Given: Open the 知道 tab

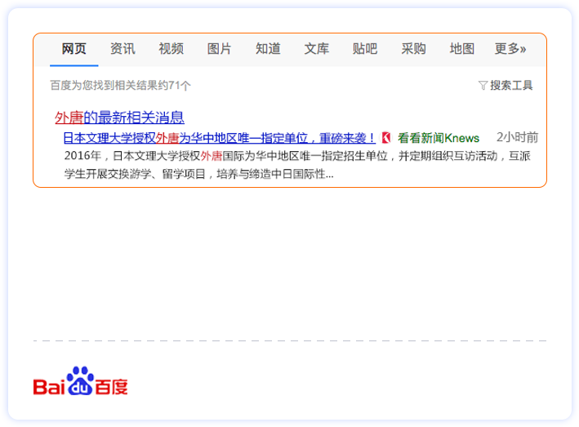Looking at the screenshot, I should click(x=268, y=49).
